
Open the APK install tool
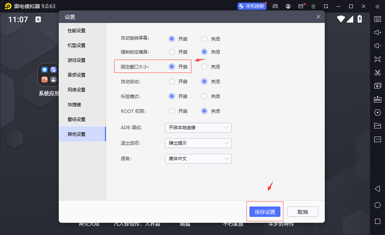point(378,99)
